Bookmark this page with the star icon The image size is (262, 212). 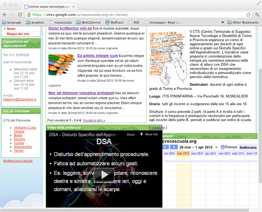[x=248, y=14]
